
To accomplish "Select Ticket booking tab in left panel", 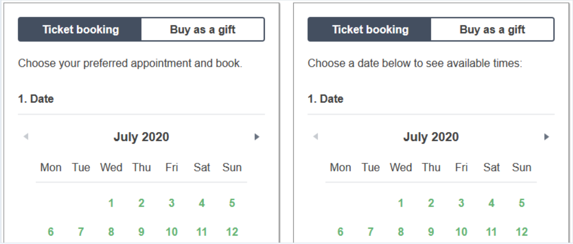I will pyautogui.click(x=80, y=30).
